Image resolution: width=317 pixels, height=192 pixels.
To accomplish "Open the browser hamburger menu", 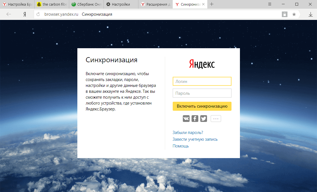I will point(270,4).
